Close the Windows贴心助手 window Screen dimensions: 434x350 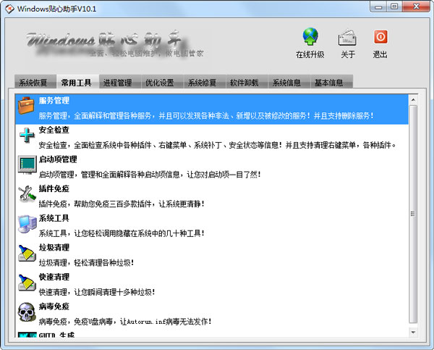click(x=416, y=7)
